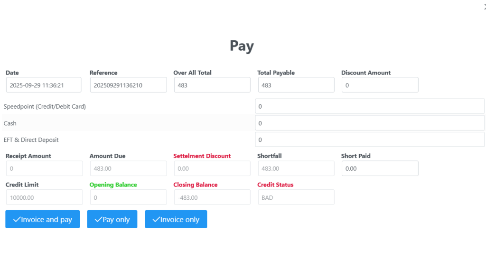Select the Total Payable field
Image resolution: width=486 pixels, height=260 pixels.
click(x=296, y=85)
